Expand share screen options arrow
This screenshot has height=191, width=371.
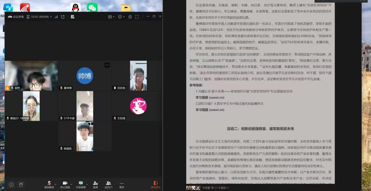pos(87,185)
